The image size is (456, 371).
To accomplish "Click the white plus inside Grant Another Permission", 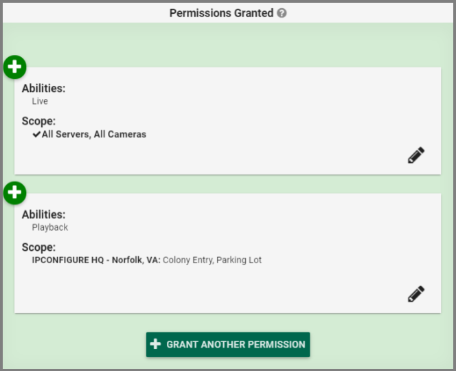I will [x=155, y=344].
